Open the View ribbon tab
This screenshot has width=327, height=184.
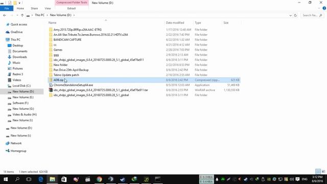point(48,8)
